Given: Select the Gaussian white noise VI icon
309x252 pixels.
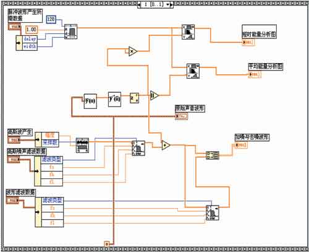Looking at the screenshot, I should point(82,146).
